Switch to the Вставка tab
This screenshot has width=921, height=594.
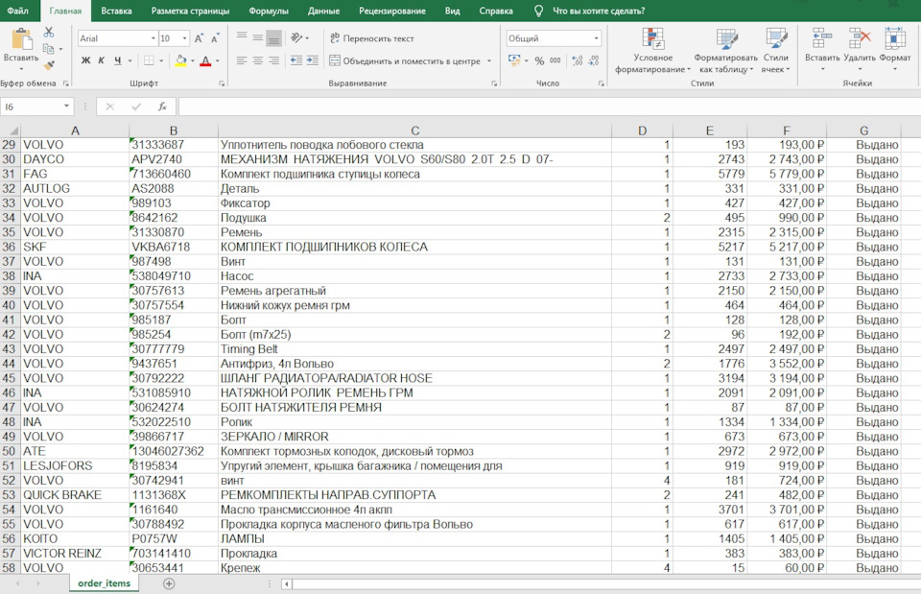(116, 11)
